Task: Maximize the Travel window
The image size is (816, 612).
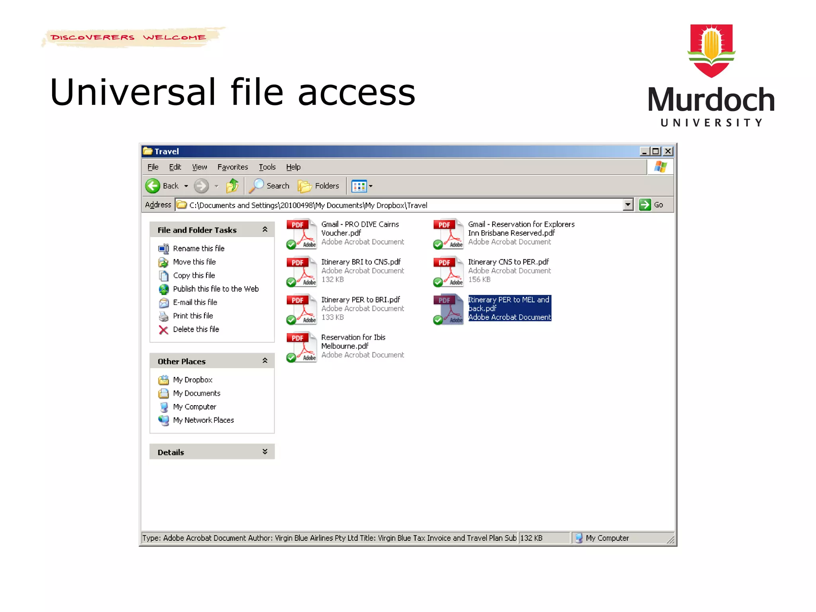Action: [x=655, y=151]
